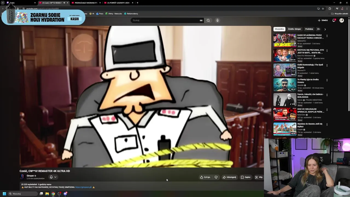Open the Chrome profile avatar
Image resolution: width=350 pixels, height=197 pixels.
coord(342,8)
